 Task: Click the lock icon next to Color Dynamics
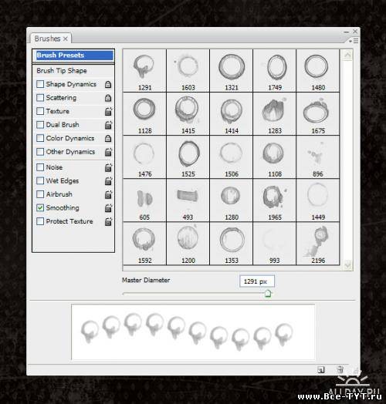tap(108, 138)
